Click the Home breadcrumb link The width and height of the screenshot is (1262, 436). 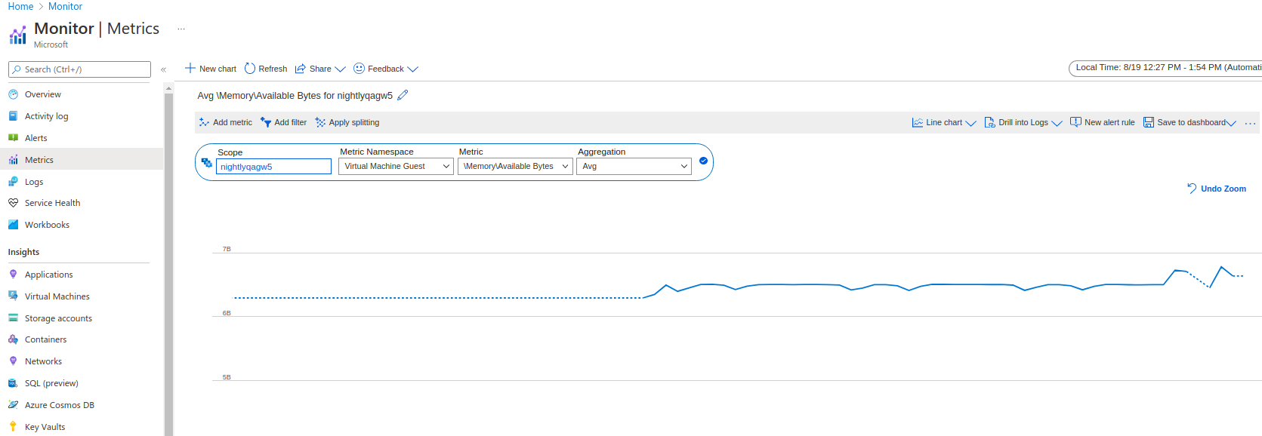pos(20,6)
